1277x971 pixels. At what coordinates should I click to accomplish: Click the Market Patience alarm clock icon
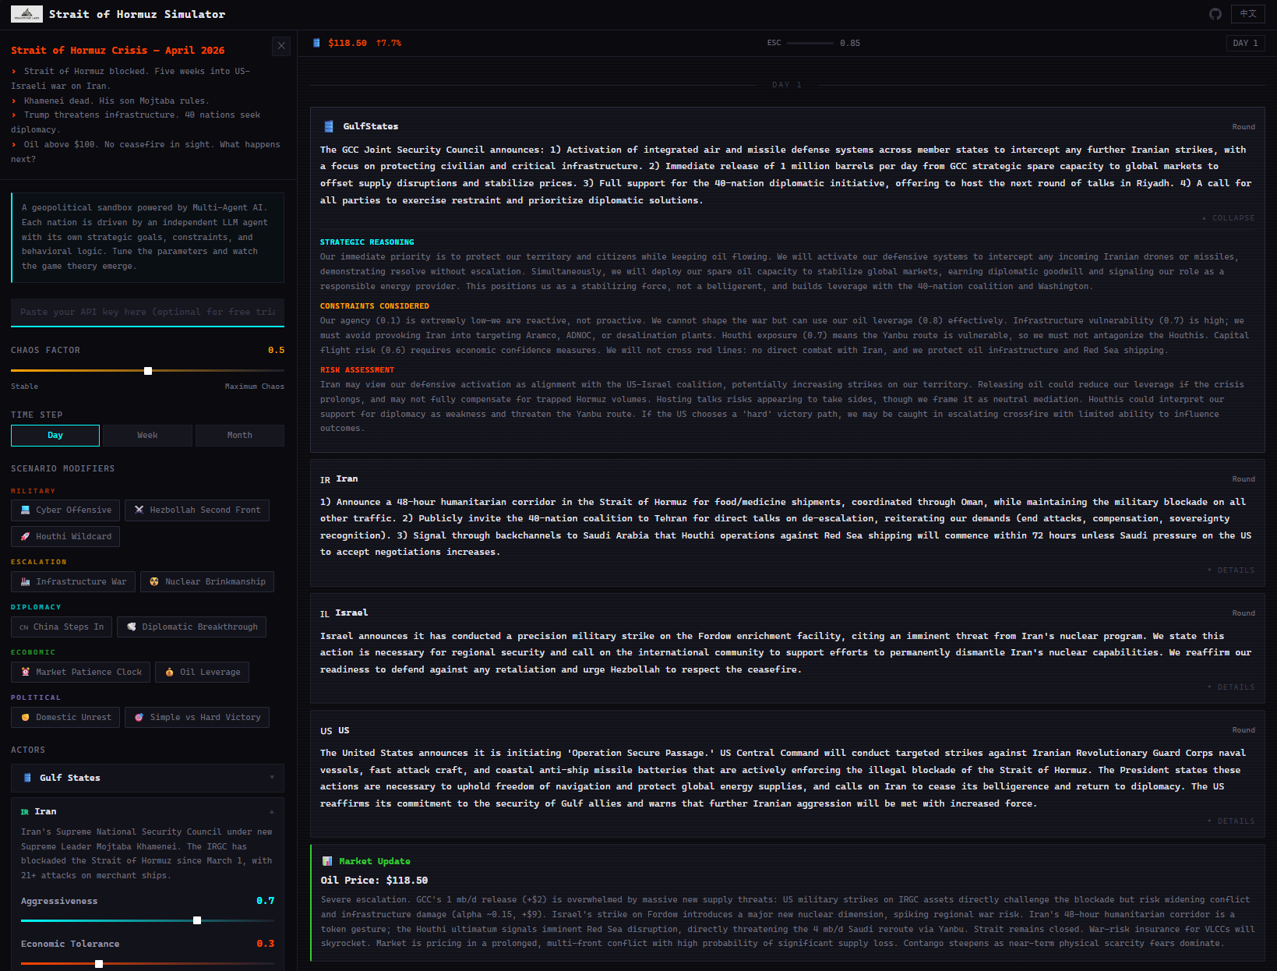click(x=26, y=673)
